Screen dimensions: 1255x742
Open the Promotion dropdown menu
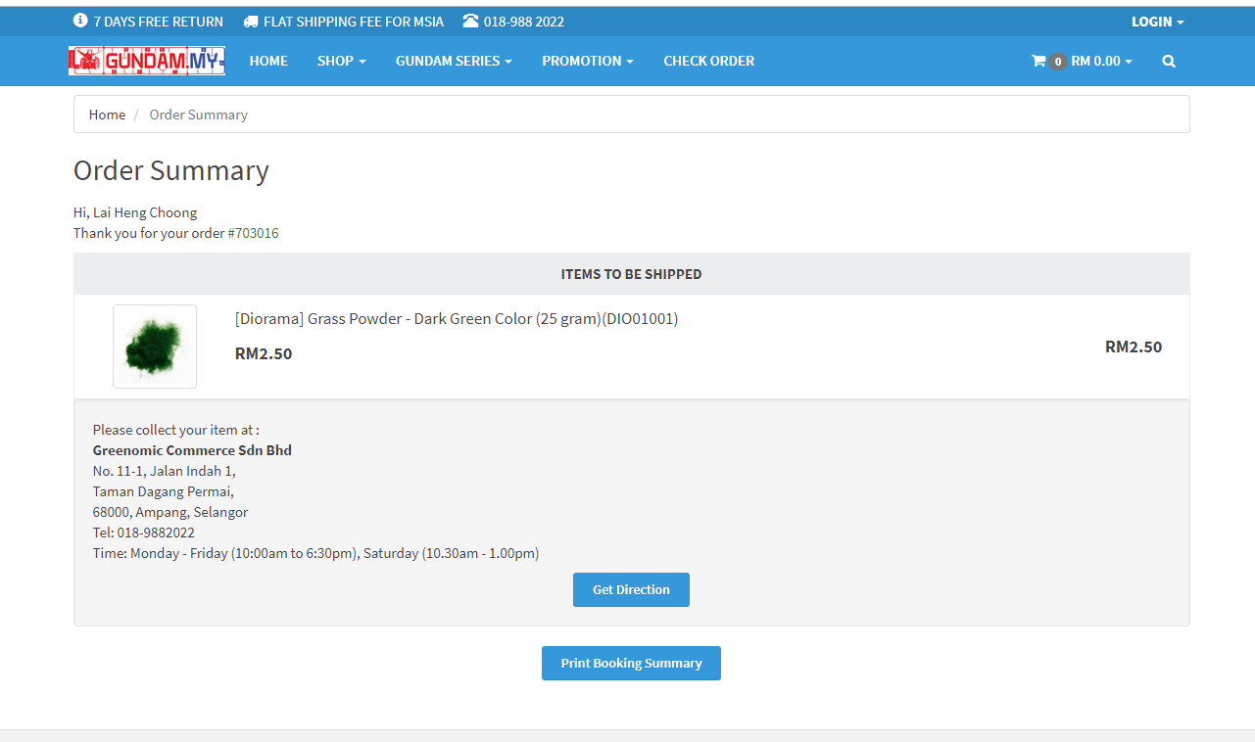[x=587, y=61]
